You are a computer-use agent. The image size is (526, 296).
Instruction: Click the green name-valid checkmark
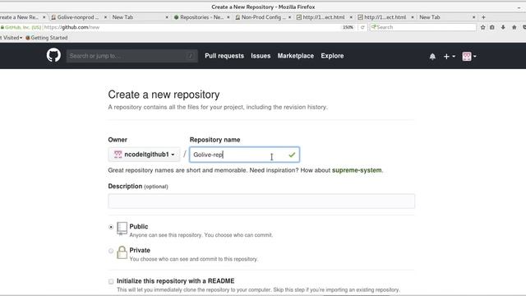pos(292,155)
